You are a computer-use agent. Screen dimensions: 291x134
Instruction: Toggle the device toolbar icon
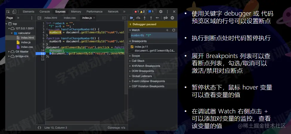[x=14, y=12]
